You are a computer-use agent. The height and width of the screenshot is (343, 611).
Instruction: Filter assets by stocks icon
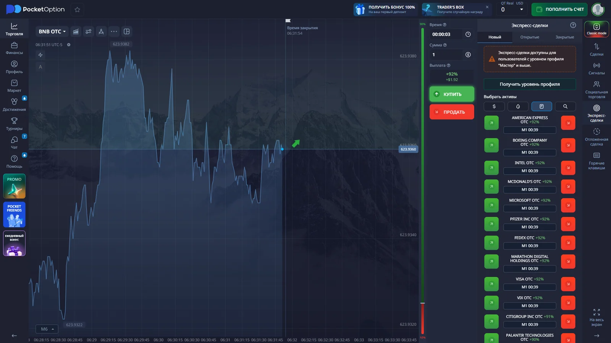point(541,107)
